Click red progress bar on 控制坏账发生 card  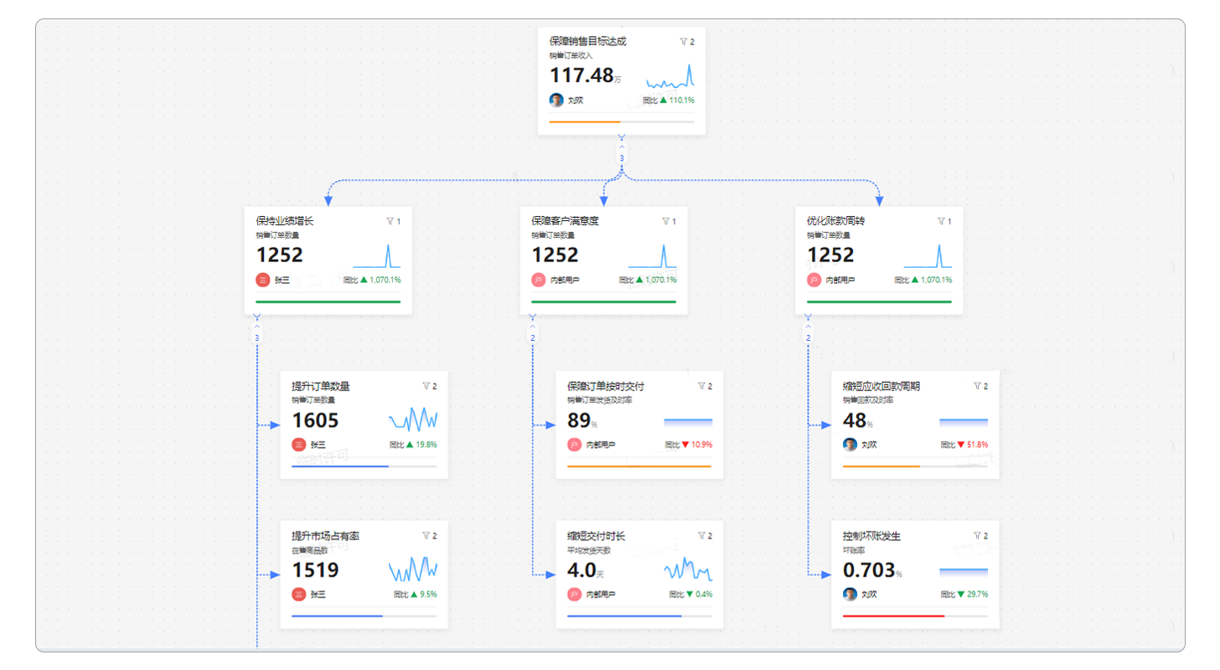click(893, 616)
